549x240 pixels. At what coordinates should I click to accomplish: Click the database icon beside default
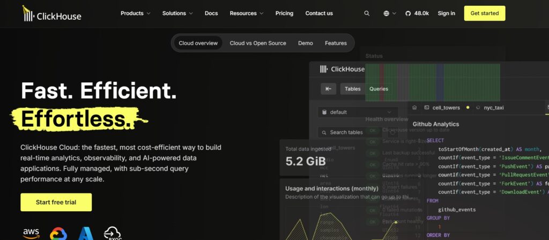[324, 112]
